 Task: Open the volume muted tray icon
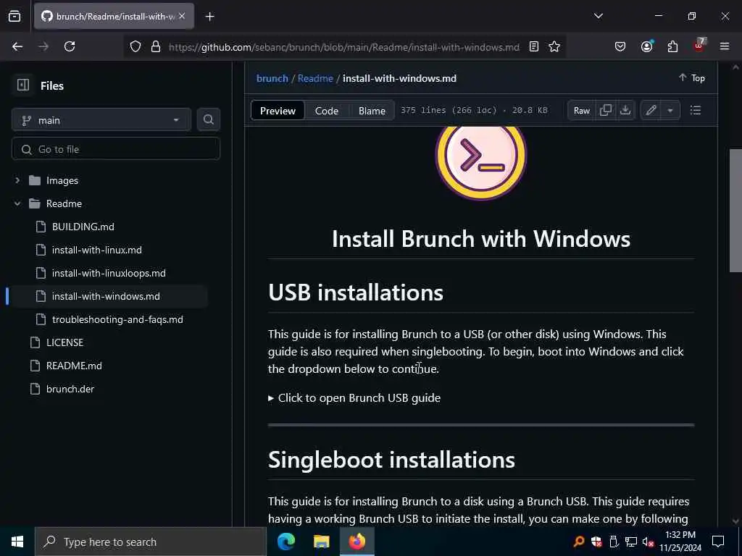pos(648,542)
